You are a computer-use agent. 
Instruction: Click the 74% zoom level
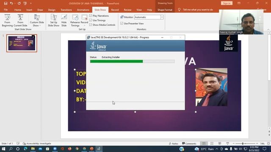(263, 144)
